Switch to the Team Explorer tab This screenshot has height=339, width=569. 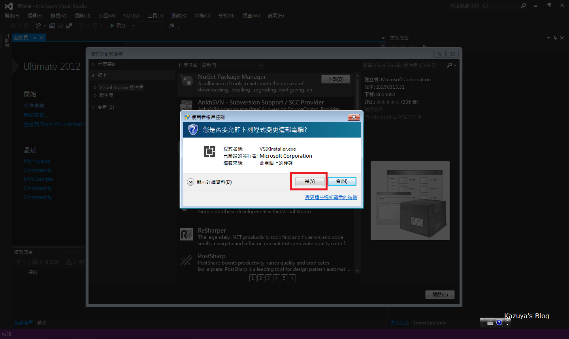[430, 322]
